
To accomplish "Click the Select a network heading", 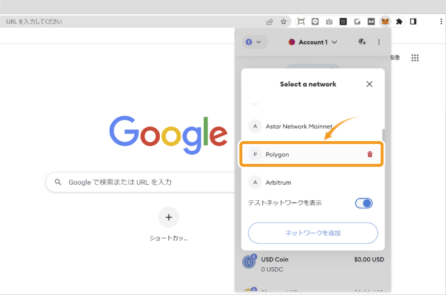I will point(308,84).
